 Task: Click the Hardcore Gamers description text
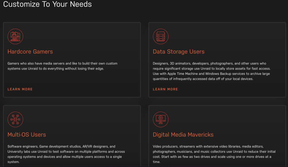pyautogui.click(x=62, y=66)
